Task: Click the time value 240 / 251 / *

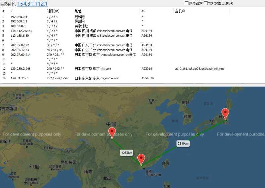Action: [x=55, y=55]
